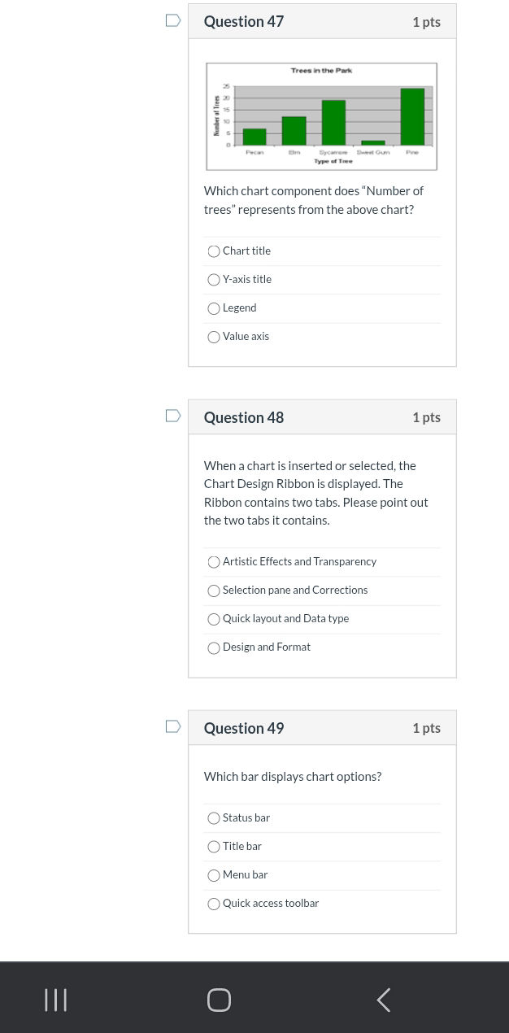Image resolution: width=509 pixels, height=1033 pixels.
Task: Pick "Quick layout and Data type" answer
Action: tap(214, 619)
